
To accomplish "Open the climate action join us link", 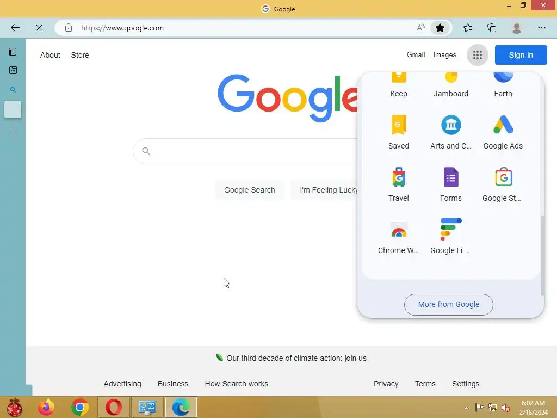I will [296, 358].
